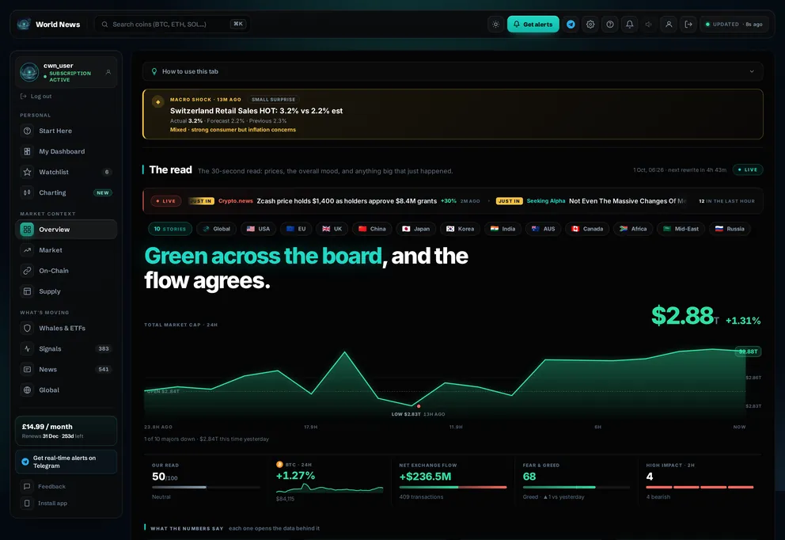Viewport: 785px width, 540px height.
Task: Open the Zcash price holds $1,400 headline
Action: click(347, 201)
